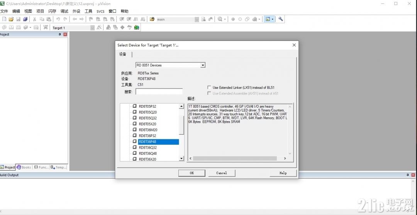Expand the debug icon dropdown arrow
417x215 pixels.
(225, 19)
